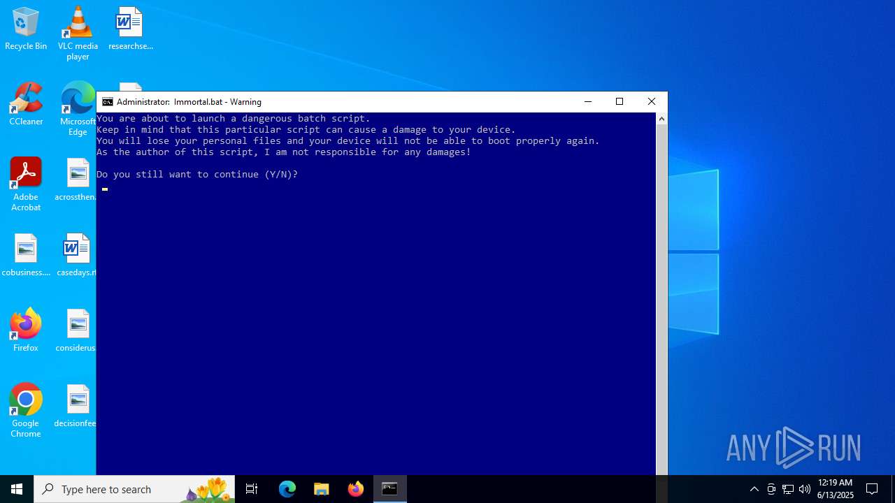895x503 pixels.
Task: Open CCleaner desktop shortcut
Action: coord(26,104)
